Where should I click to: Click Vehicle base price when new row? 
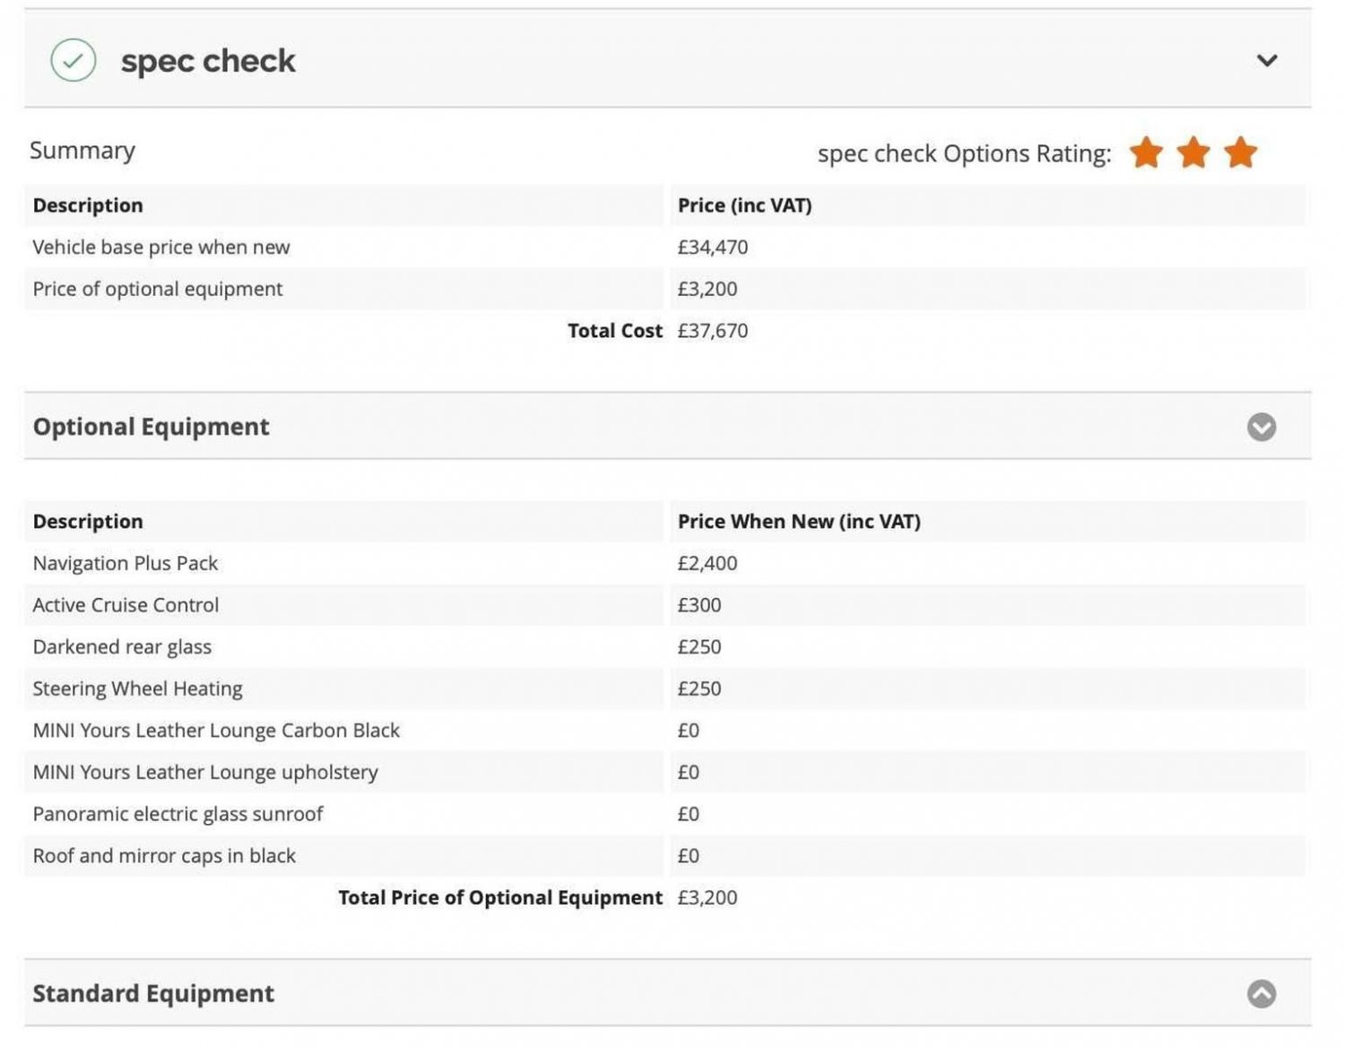pos(161,247)
